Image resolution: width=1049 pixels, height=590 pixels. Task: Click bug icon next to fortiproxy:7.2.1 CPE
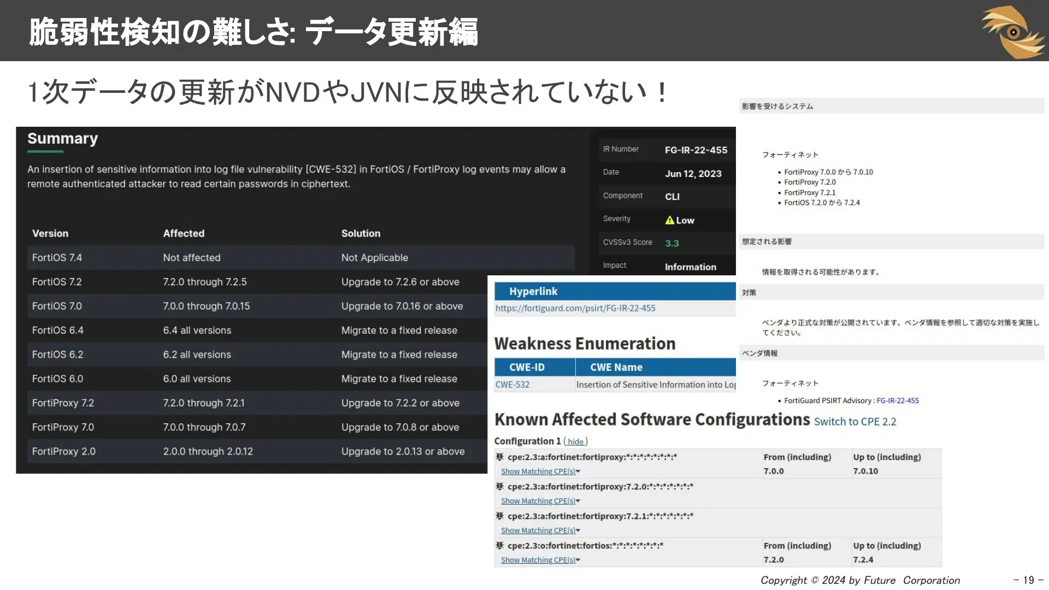click(x=499, y=516)
